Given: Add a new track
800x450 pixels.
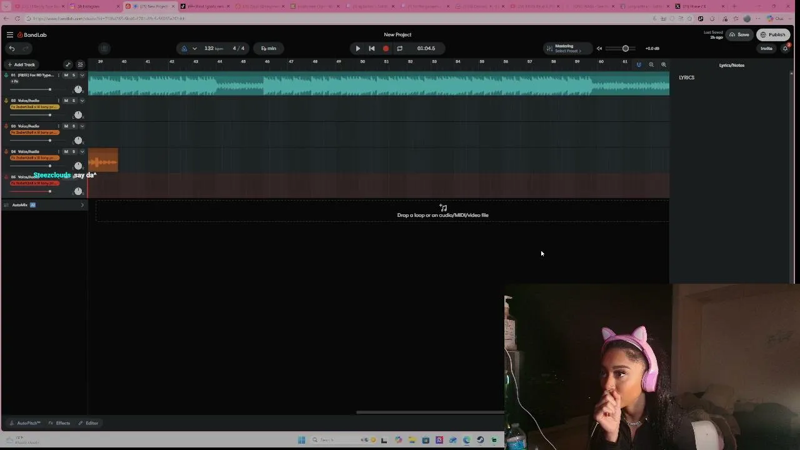Looking at the screenshot, I should 21,64.
